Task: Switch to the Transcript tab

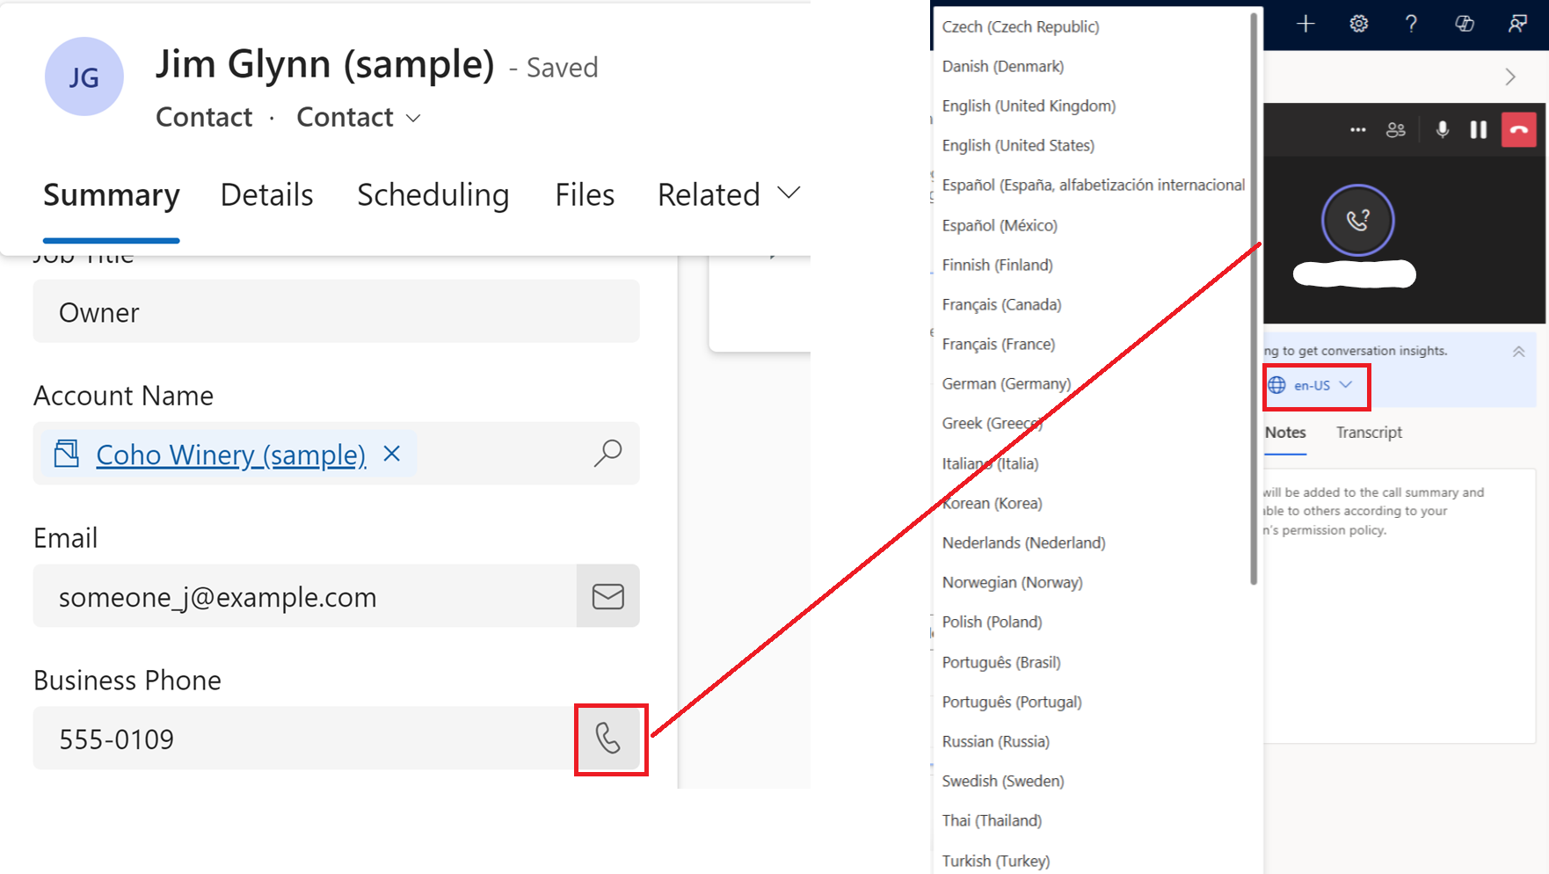Action: (1368, 432)
